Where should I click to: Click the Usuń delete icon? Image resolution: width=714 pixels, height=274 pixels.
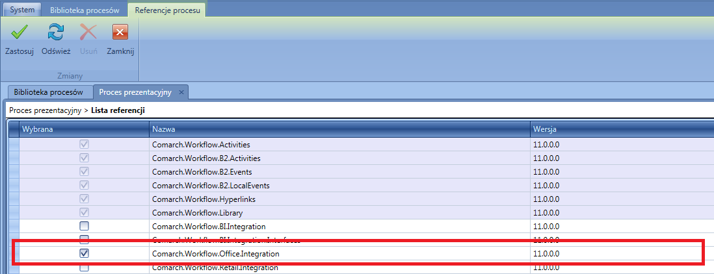pos(88,32)
